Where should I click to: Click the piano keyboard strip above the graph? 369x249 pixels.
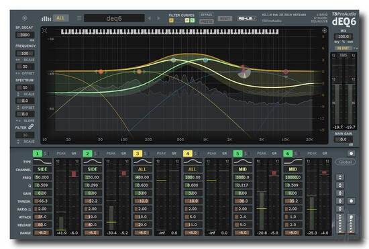pos(170,32)
